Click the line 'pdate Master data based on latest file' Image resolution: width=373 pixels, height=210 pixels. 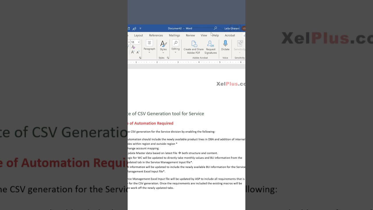(152, 153)
